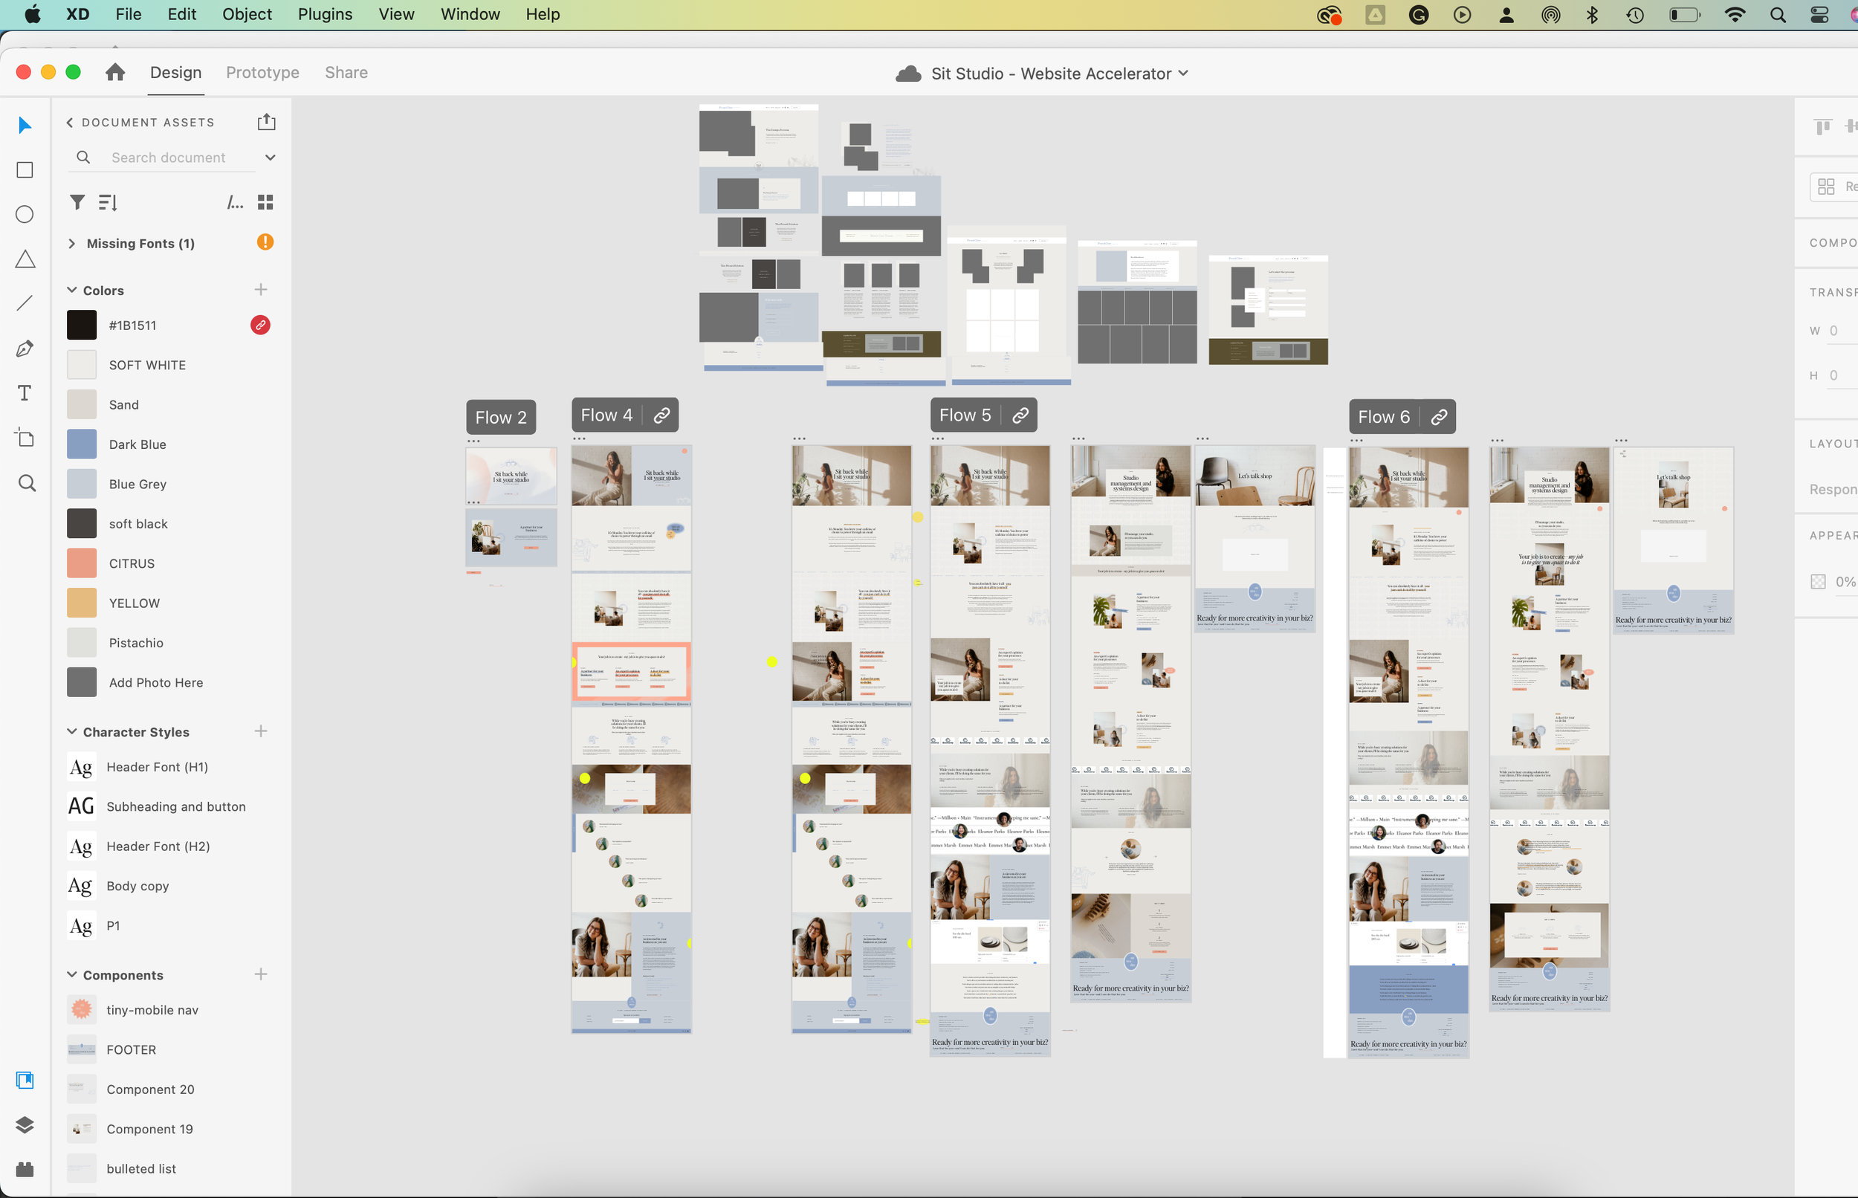
Task: Expand the Missing Fonts section
Action: point(72,244)
